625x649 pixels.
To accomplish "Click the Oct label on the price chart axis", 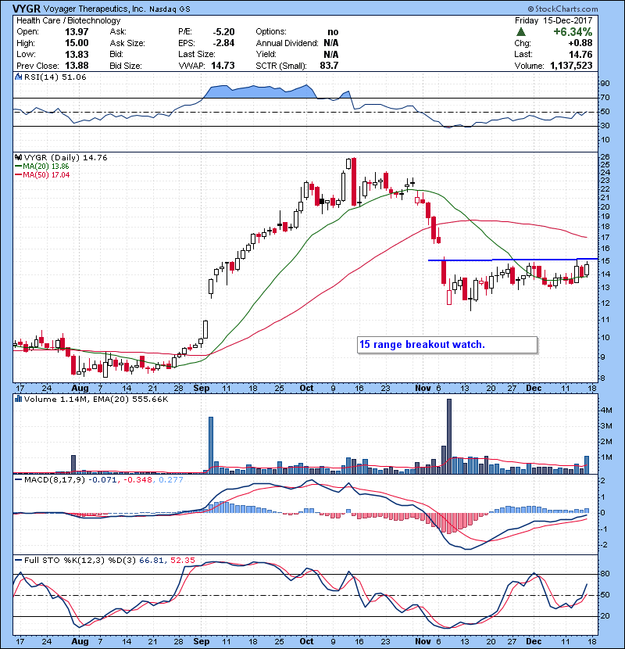I will click(x=306, y=389).
